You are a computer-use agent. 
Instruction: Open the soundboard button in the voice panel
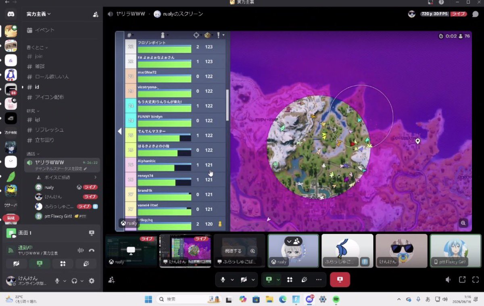(x=86, y=264)
